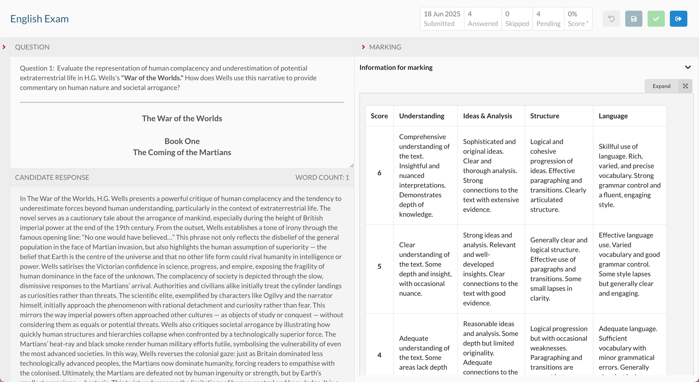Select the Pending count stat
The height and width of the screenshot is (382, 699).
[548, 19]
